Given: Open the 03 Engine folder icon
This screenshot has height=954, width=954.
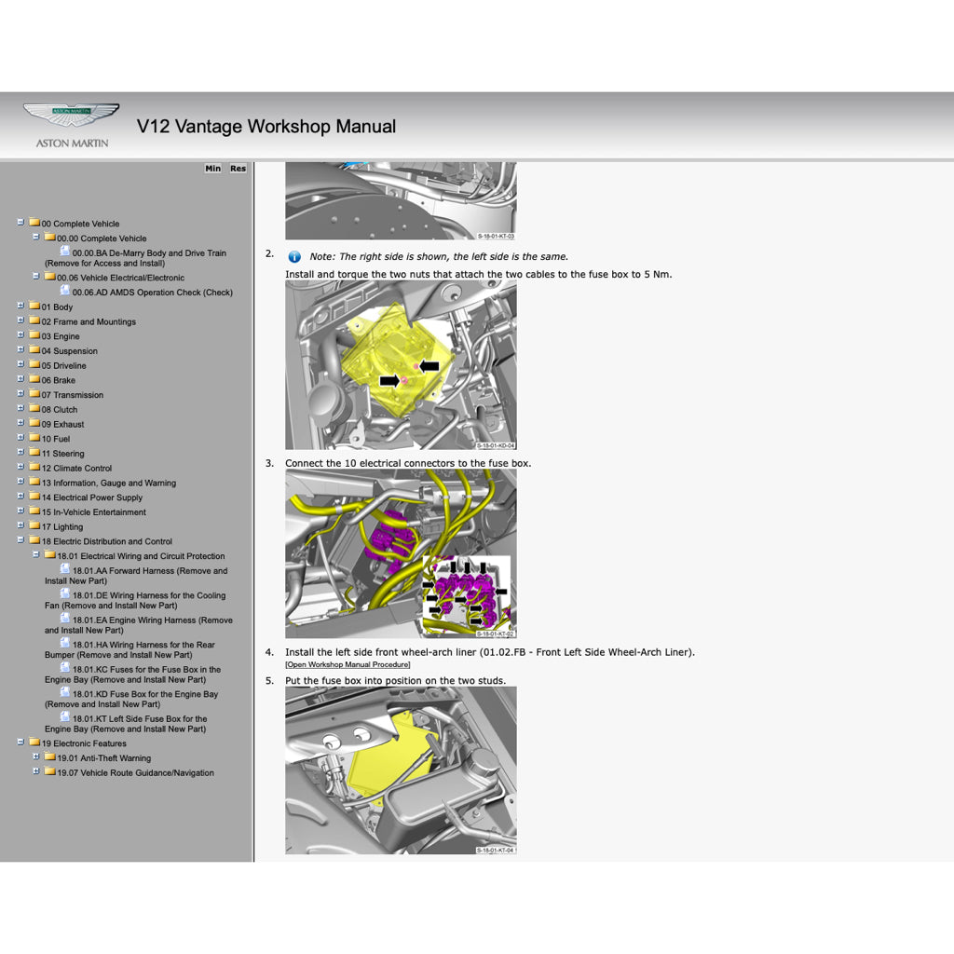Looking at the screenshot, I should (34, 335).
